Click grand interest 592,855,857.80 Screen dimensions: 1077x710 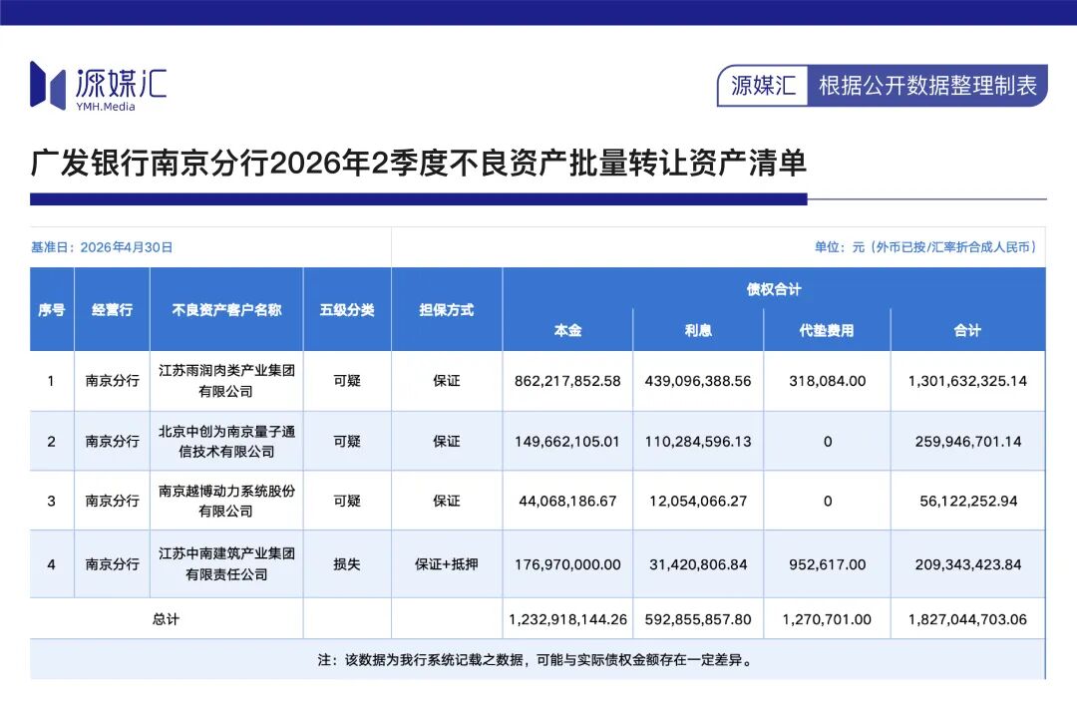pos(698,619)
